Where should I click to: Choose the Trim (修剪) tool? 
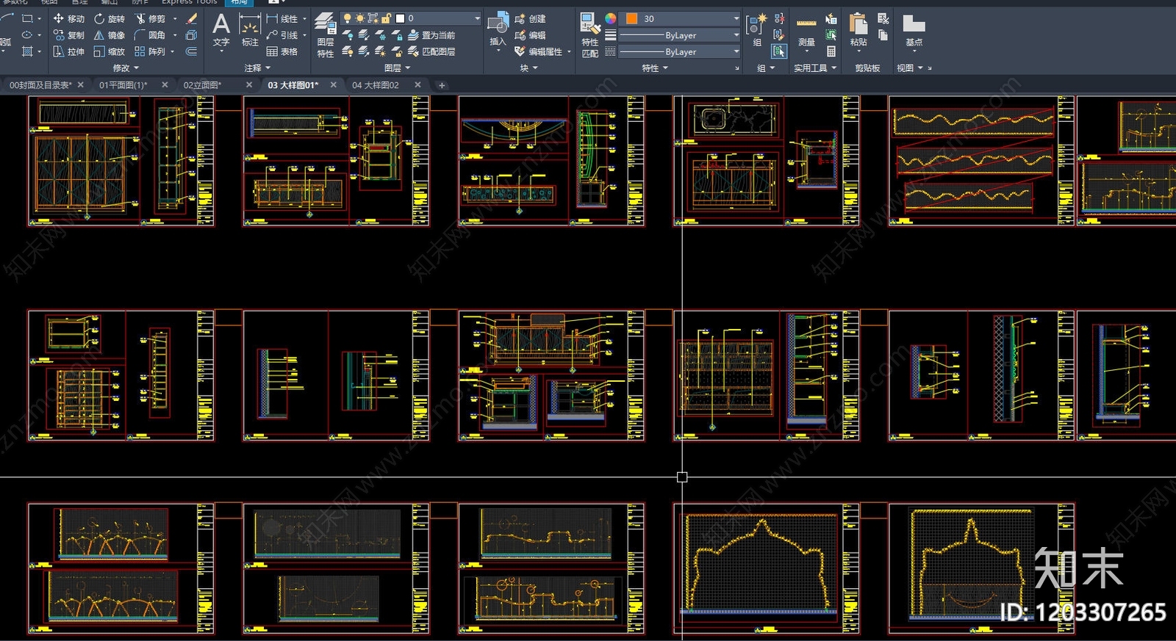150,18
